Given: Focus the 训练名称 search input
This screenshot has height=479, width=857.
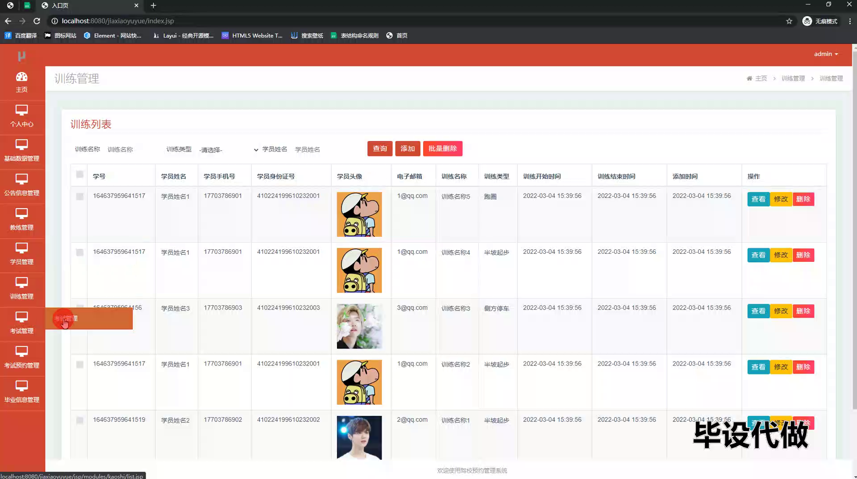Looking at the screenshot, I should click(132, 150).
